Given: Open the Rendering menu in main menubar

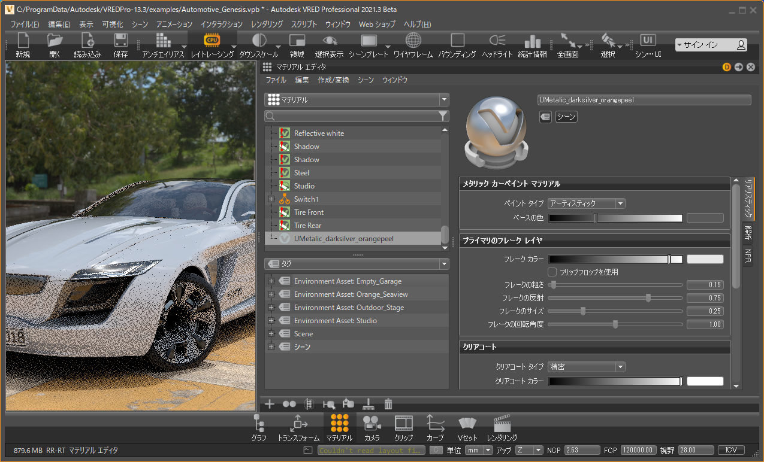Looking at the screenshot, I should point(267,25).
